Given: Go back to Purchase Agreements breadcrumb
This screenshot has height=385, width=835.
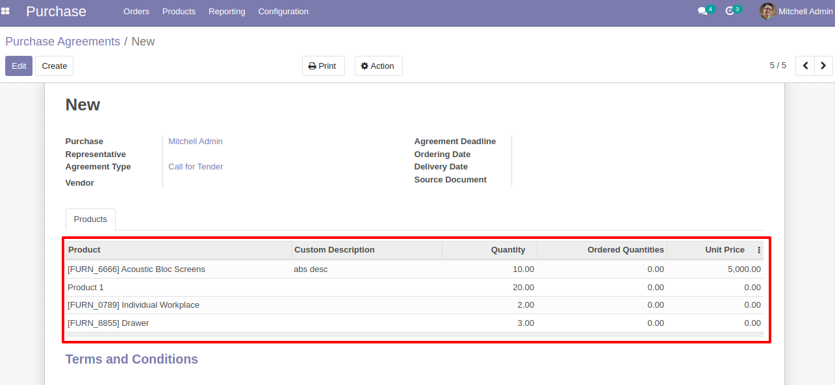Looking at the screenshot, I should pyautogui.click(x=62, y=42).
